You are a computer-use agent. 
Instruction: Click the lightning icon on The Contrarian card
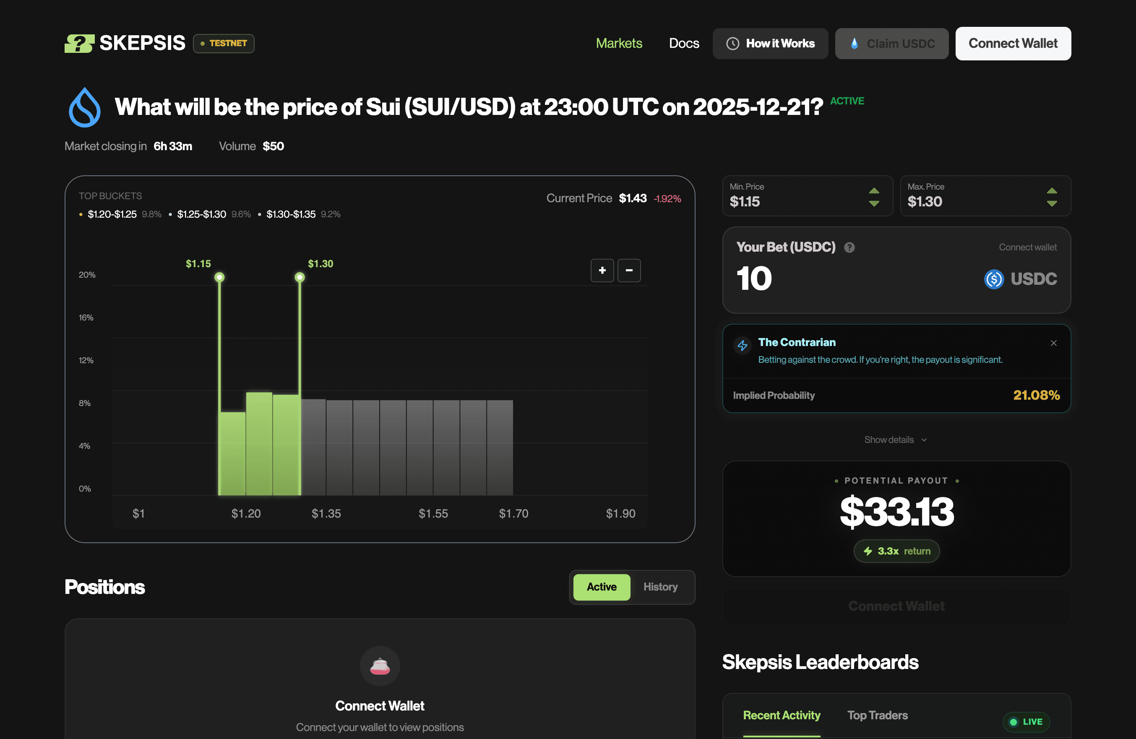tap(743, 346)
